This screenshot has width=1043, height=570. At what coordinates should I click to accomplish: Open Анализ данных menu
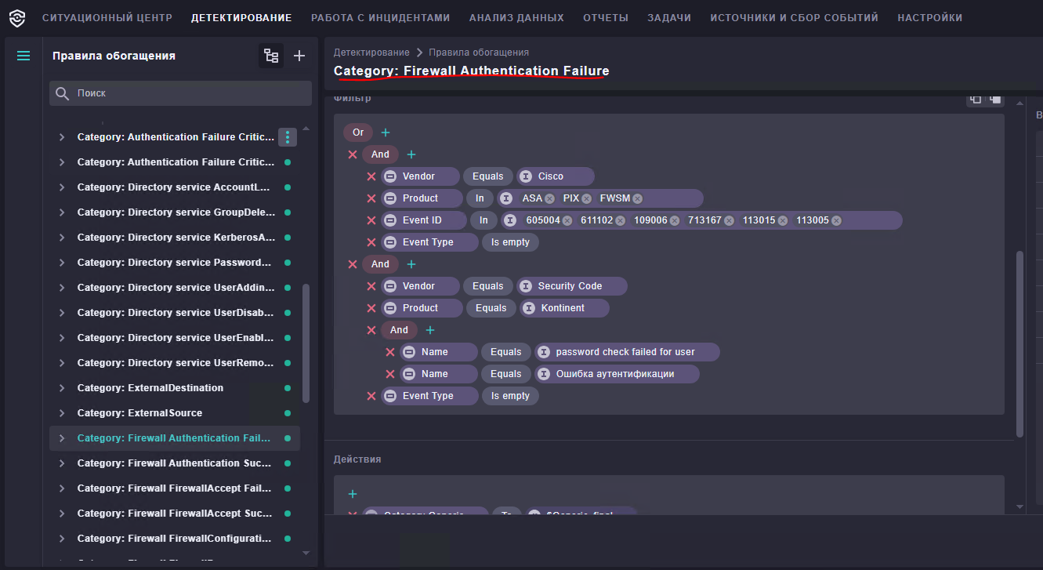click(516, 18)
